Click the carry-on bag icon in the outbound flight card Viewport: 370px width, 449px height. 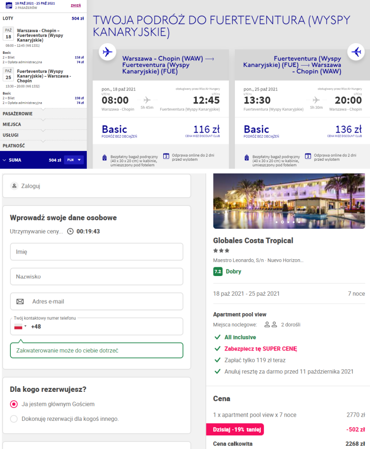[x=105, y=157]
